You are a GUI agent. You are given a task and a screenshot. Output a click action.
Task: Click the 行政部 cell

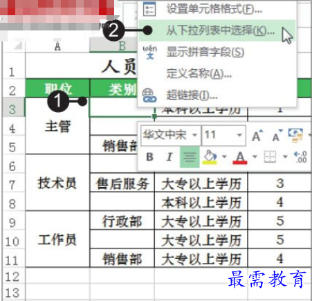coord(122,221)
